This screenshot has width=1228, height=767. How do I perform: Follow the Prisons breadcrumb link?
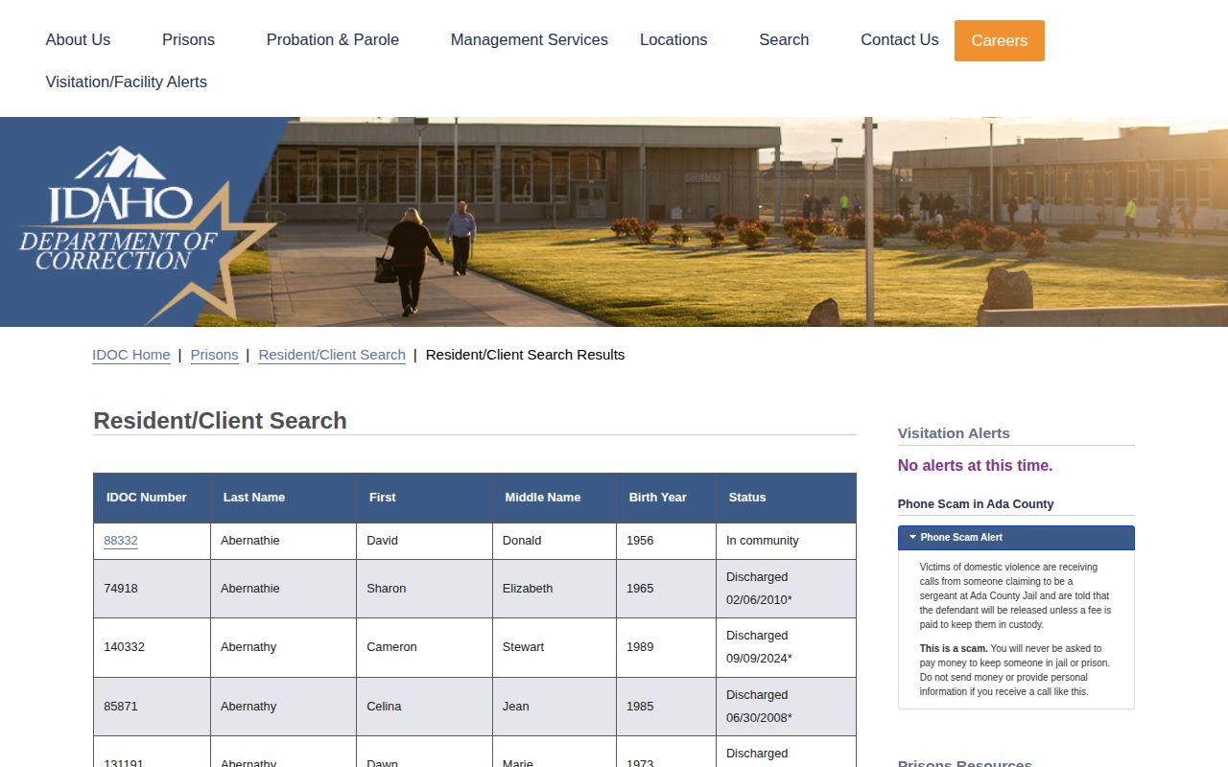click(214, 355)
